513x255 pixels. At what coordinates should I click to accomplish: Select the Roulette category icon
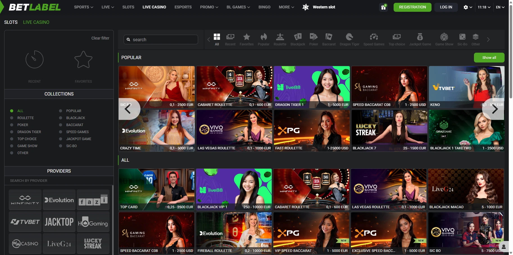[280, 37]
